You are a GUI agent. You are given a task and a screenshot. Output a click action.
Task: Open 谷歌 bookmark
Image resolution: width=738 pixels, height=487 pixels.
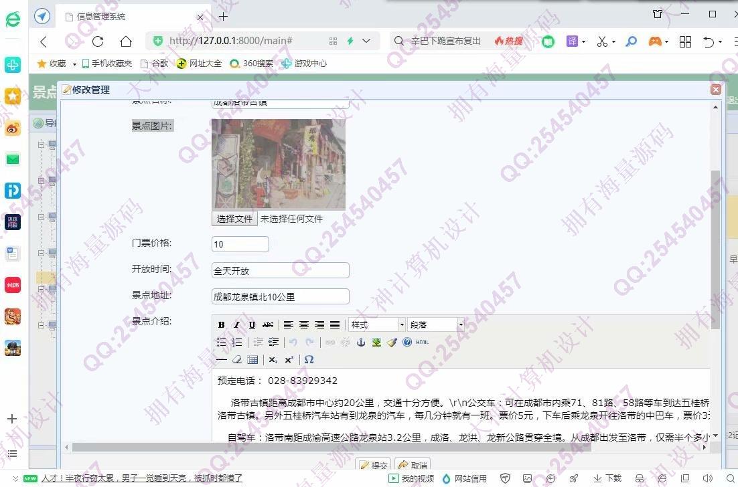tap(155, 64)
